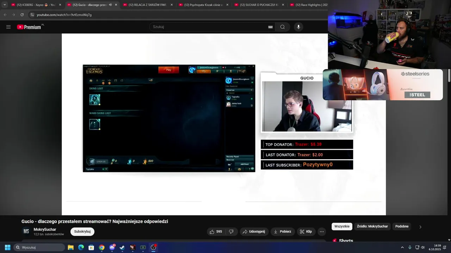Open Windows notification center bell
Viewport: 451px width, 253px height.
445,247
